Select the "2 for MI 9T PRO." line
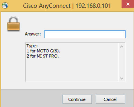Image resolution: width=134 pixels, height=107 pixels. 43,56
